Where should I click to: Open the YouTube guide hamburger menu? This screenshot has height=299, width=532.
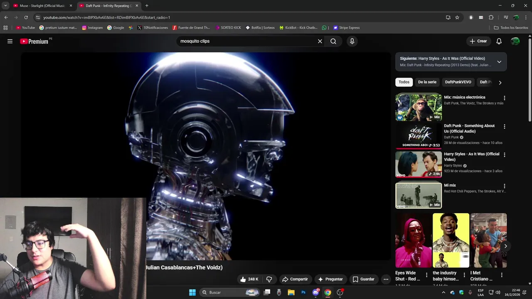point(10,41)
